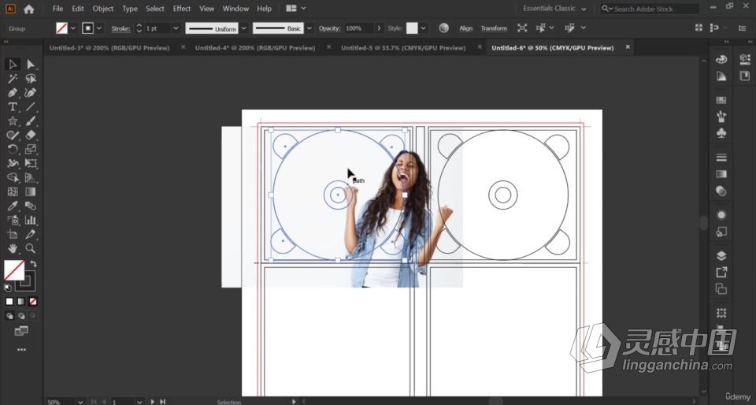Open the Swatches panel icon
The image size is (756, 405).
(721, 100)
